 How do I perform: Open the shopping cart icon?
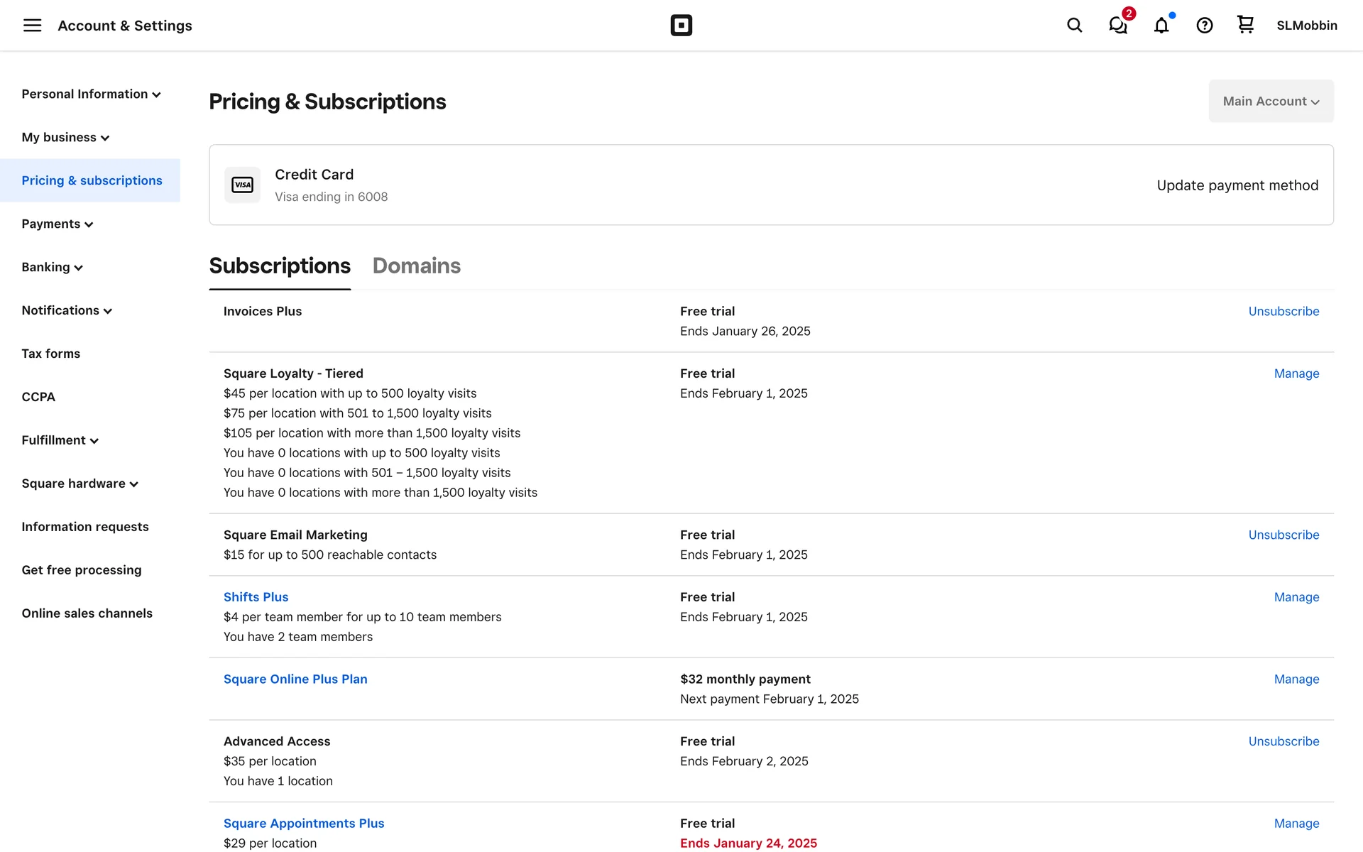pyautogui.click(x=1245, y=25)
